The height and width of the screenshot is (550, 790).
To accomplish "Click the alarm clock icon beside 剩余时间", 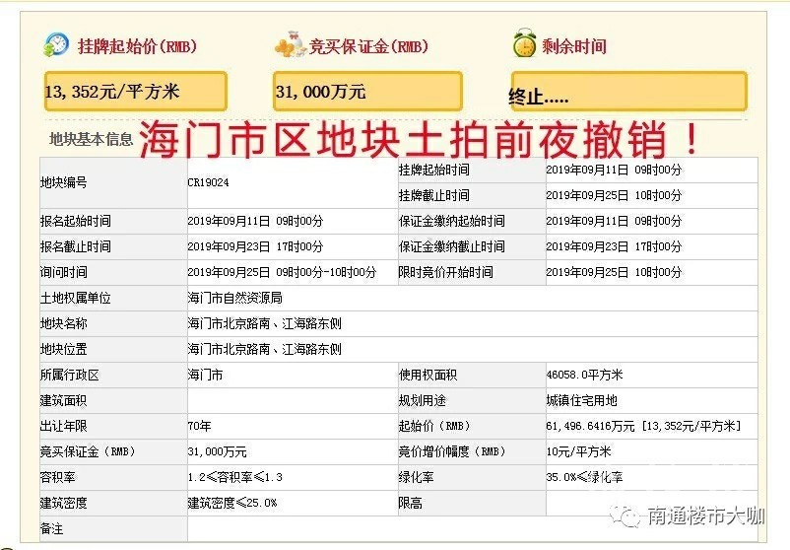I will [524, 45].
